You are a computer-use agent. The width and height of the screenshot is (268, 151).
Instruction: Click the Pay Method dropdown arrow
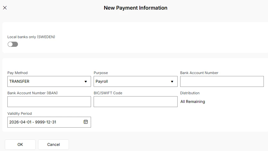pos(86,81)
